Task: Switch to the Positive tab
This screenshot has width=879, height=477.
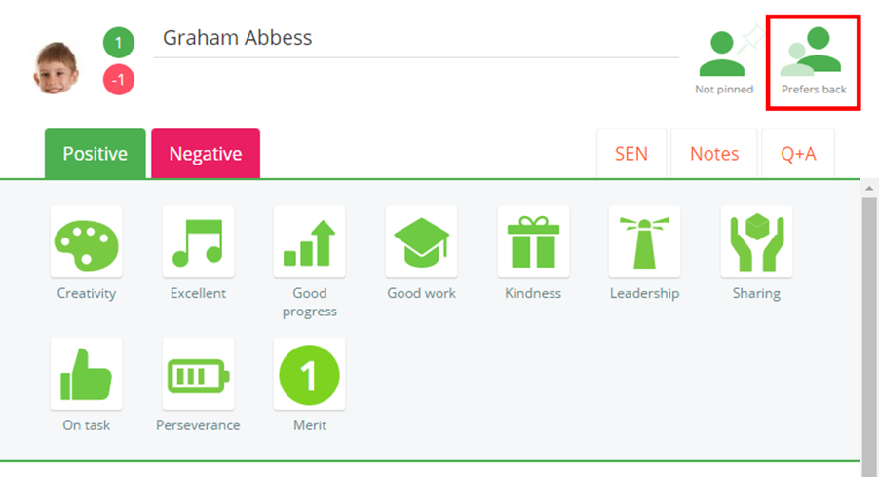Action: pyautogui.click(x=96, y=154)
